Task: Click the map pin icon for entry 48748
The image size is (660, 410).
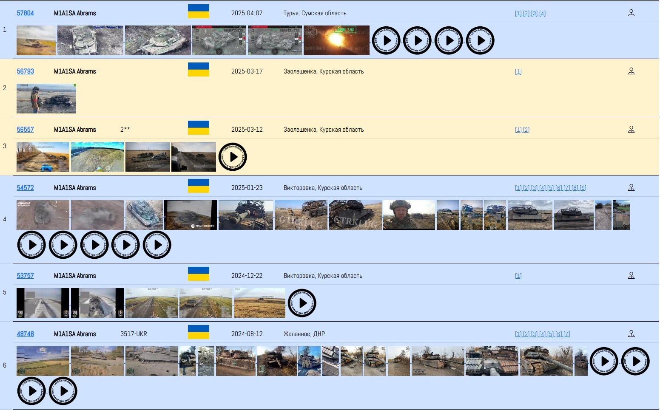Action: [631, 334]
